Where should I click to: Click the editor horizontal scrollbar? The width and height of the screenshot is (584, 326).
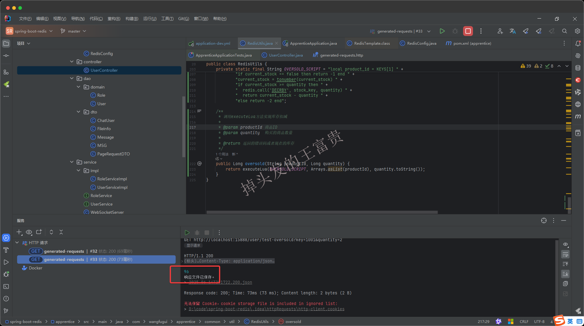(322, 212)
